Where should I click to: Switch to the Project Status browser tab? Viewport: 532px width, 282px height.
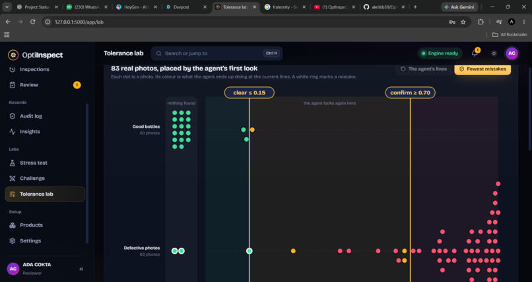click(38, 7)
